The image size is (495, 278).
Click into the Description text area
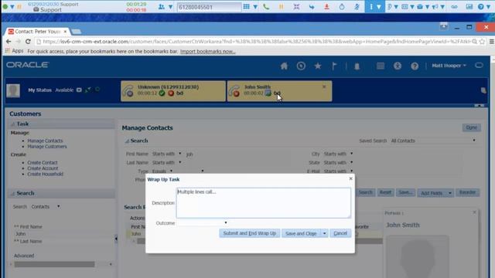click(x=263, y=203)
